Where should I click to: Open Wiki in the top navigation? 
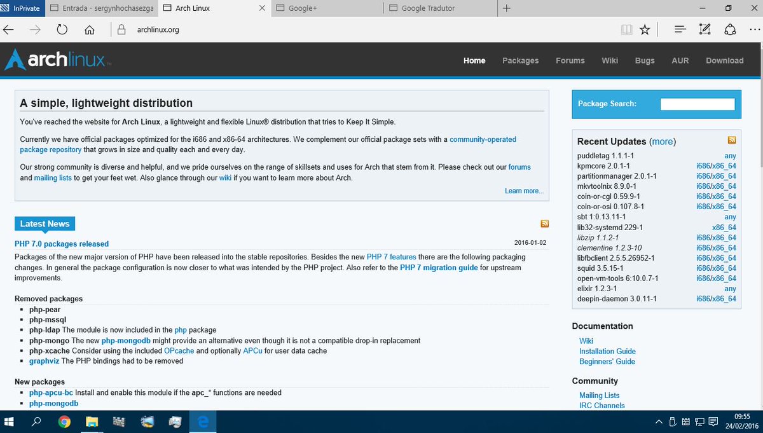[610, 60]
